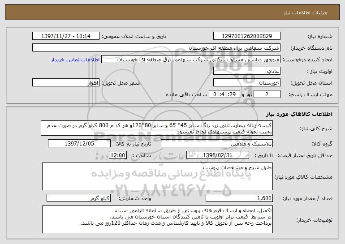Viewport: 345px width, 244px height.
Task: Click the buyer organization name field
Action: point(156,48)
